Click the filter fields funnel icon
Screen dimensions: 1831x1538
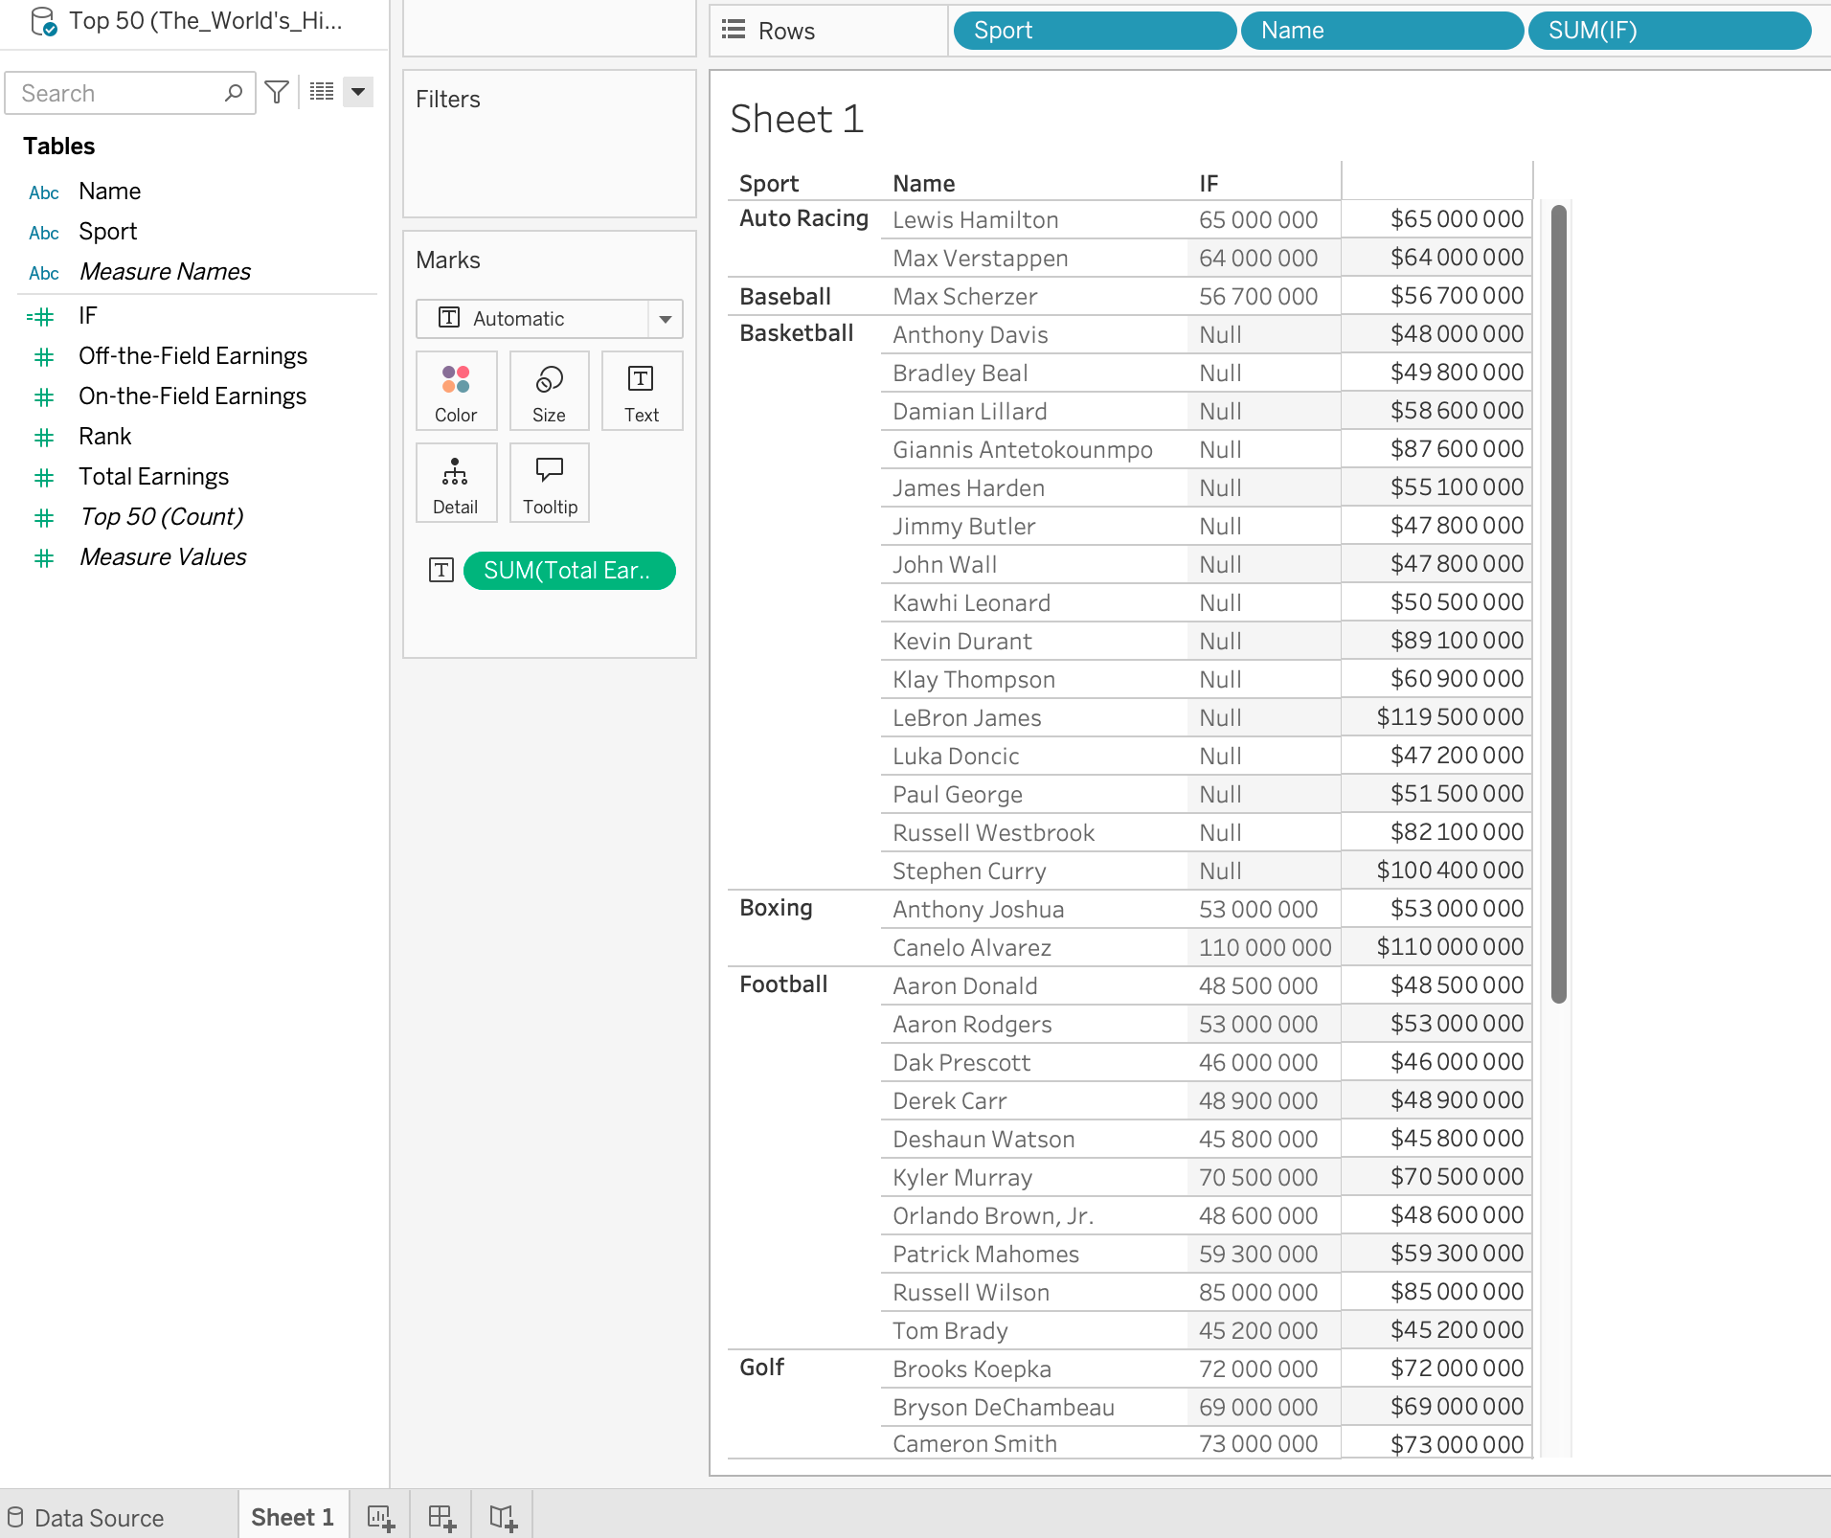point(277,93)
